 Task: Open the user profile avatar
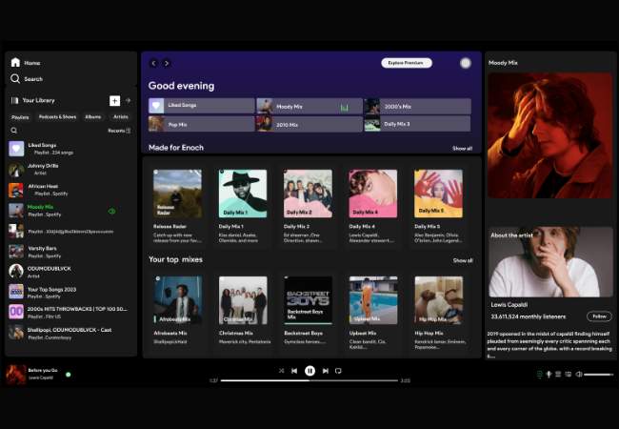point(465,63)
